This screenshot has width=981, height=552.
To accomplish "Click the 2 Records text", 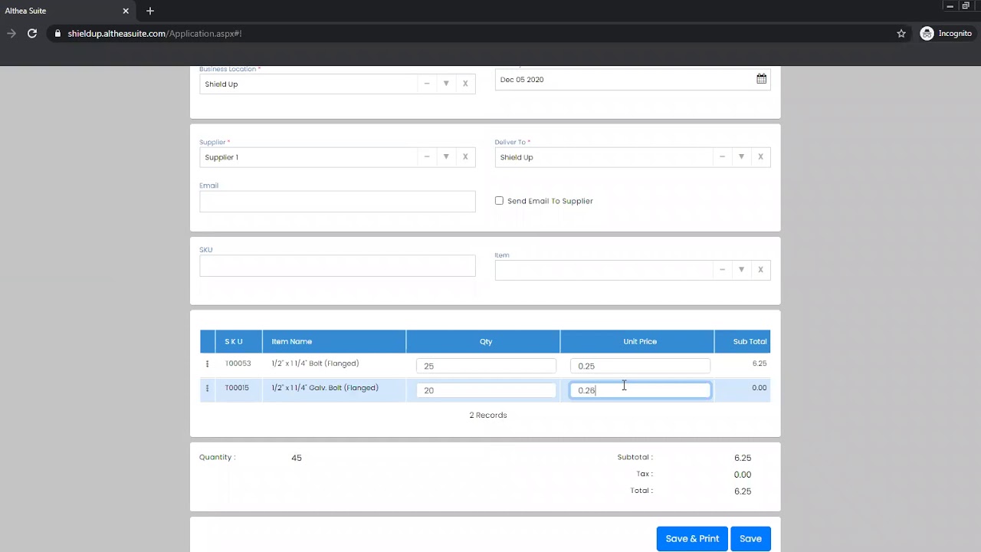I will 488,415.
